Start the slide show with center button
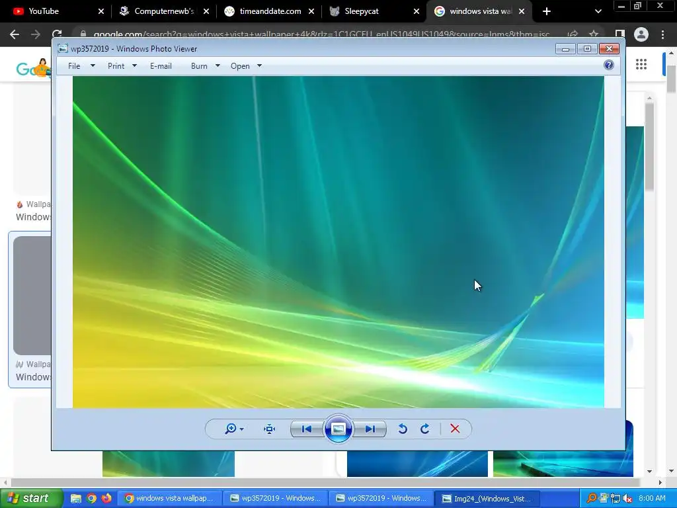This screenshot has height=508, width=677. tap(338, 429)
